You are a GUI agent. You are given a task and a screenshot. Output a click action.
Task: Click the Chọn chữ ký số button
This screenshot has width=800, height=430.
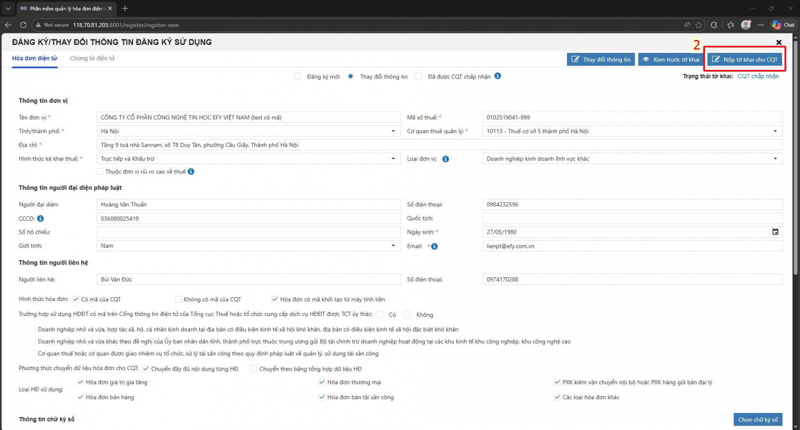pos(758,420)
